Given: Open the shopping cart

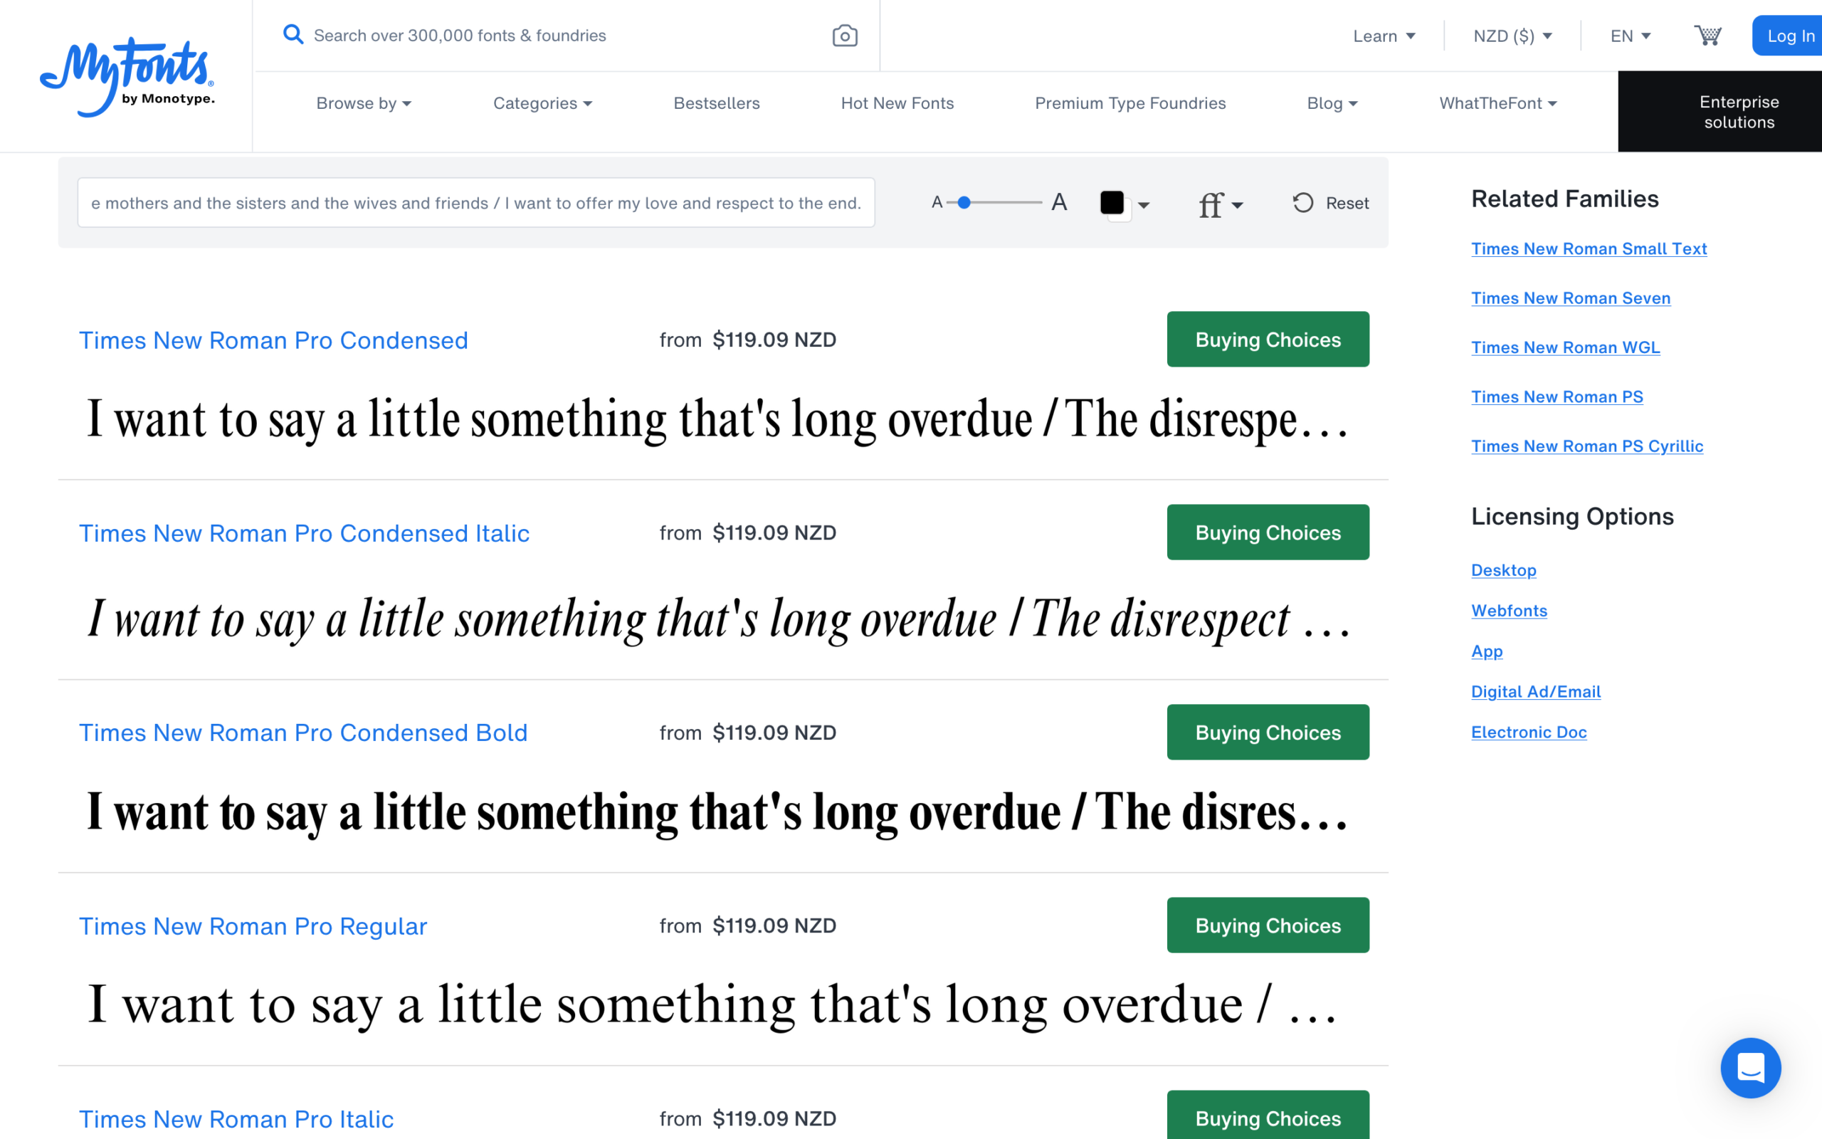Looking at the screenshot, I should 1707,36.
